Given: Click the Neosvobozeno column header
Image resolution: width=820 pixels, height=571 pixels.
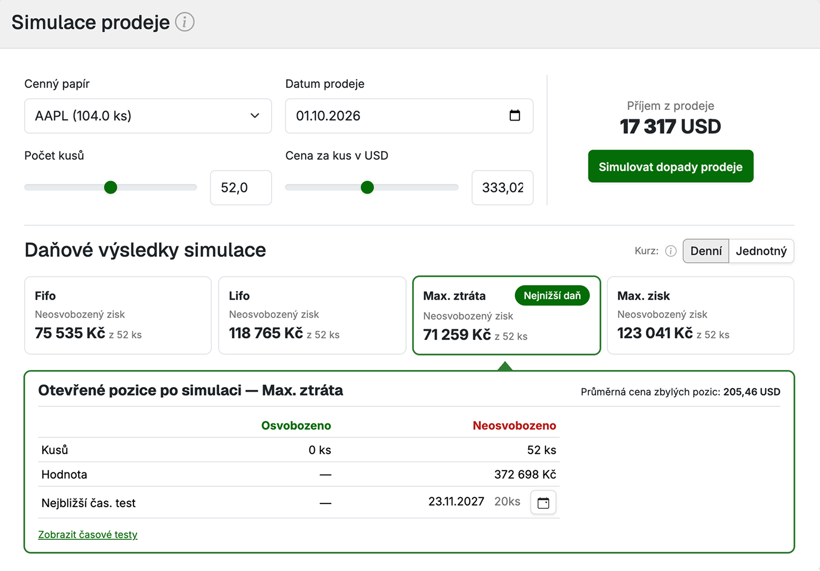Looking at the screenshot, I should click(x=515, y=426).
